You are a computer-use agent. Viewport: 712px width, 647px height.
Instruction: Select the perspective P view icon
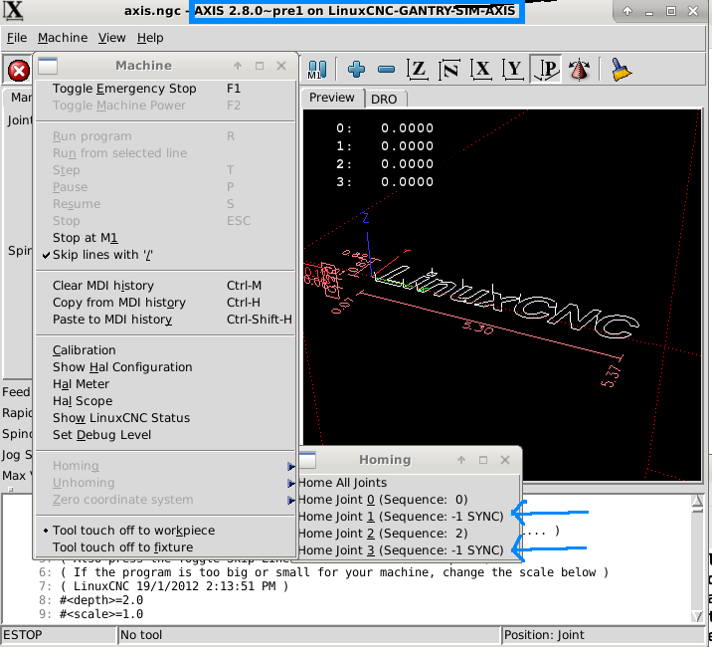(546, 70)
